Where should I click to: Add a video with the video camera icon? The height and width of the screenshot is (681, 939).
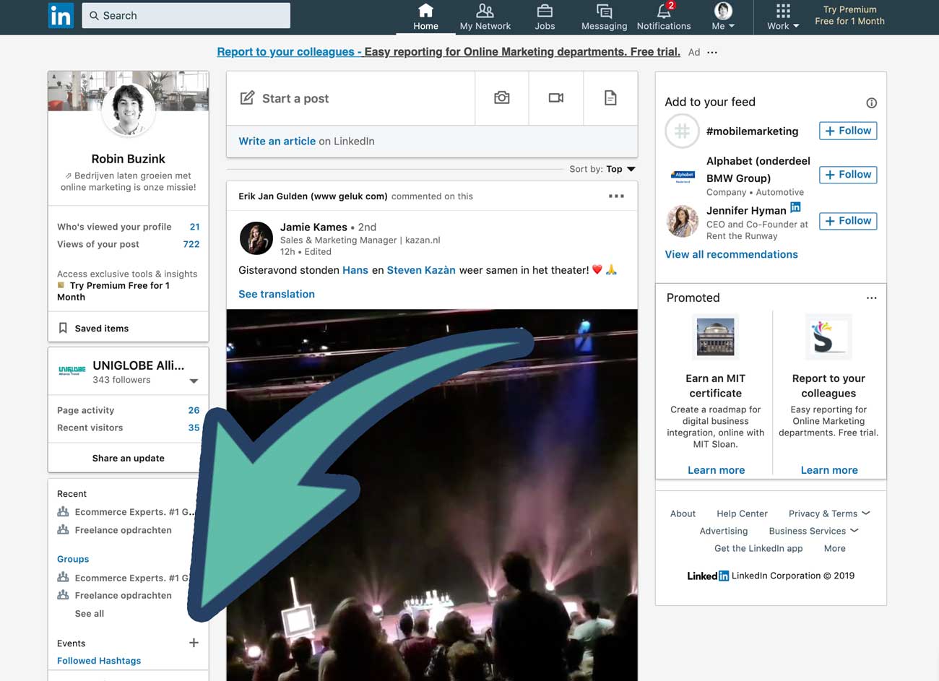pyautogui.click(x=556, y=98)
